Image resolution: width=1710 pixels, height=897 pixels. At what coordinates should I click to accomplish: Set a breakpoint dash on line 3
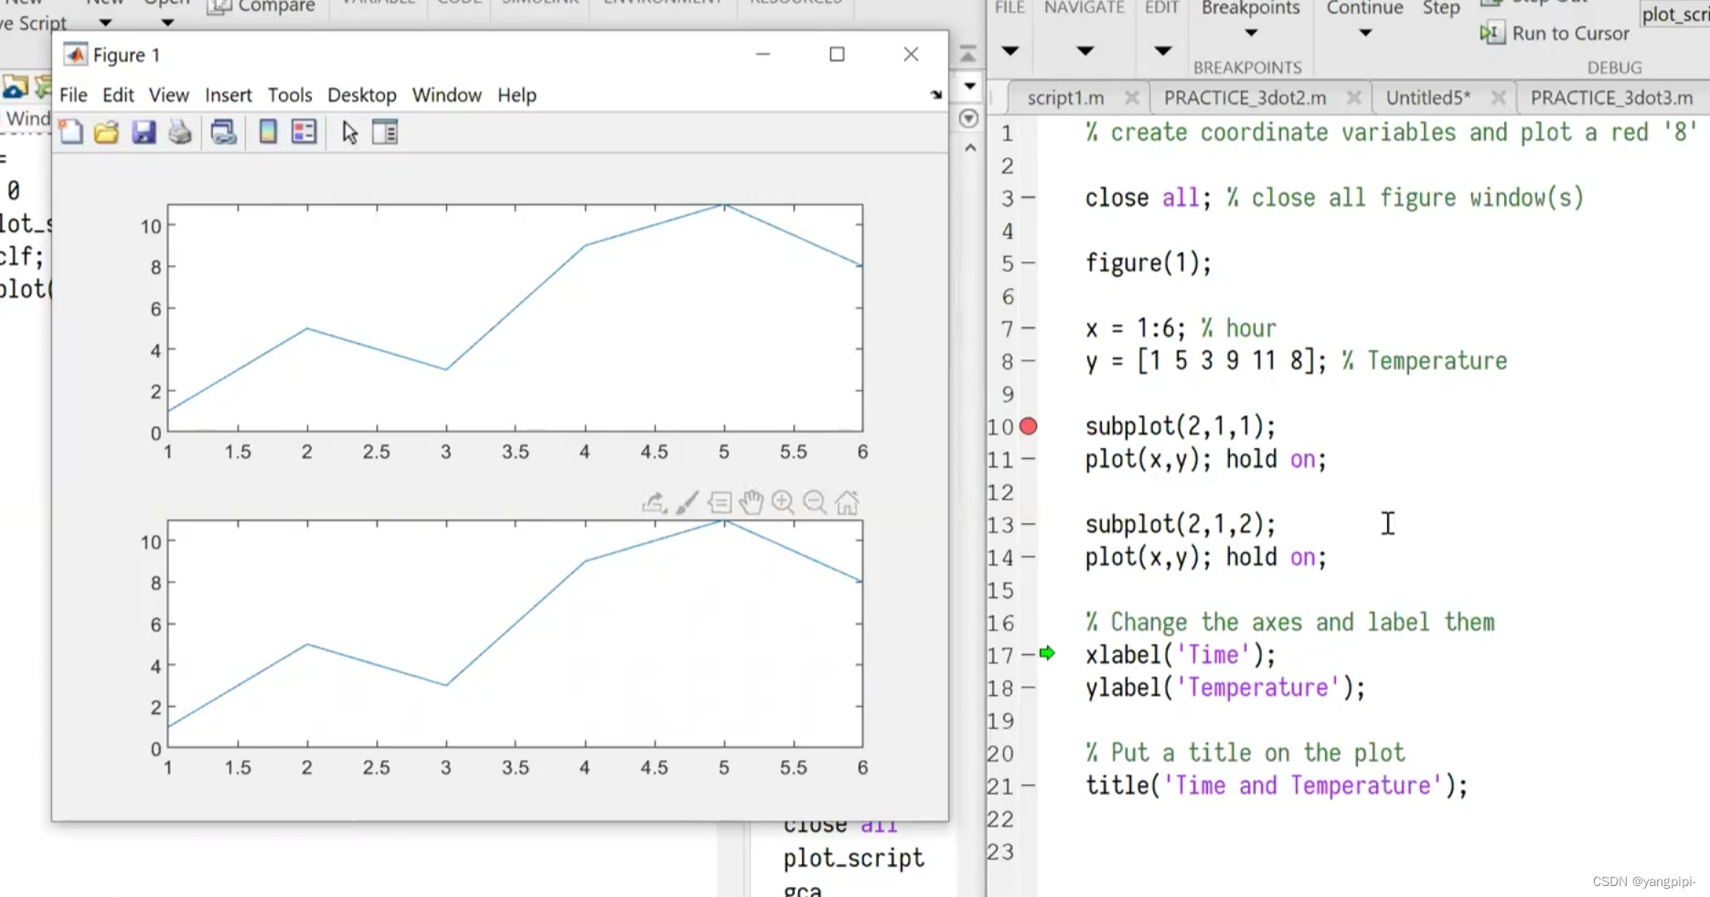[x=1029, y=198]
